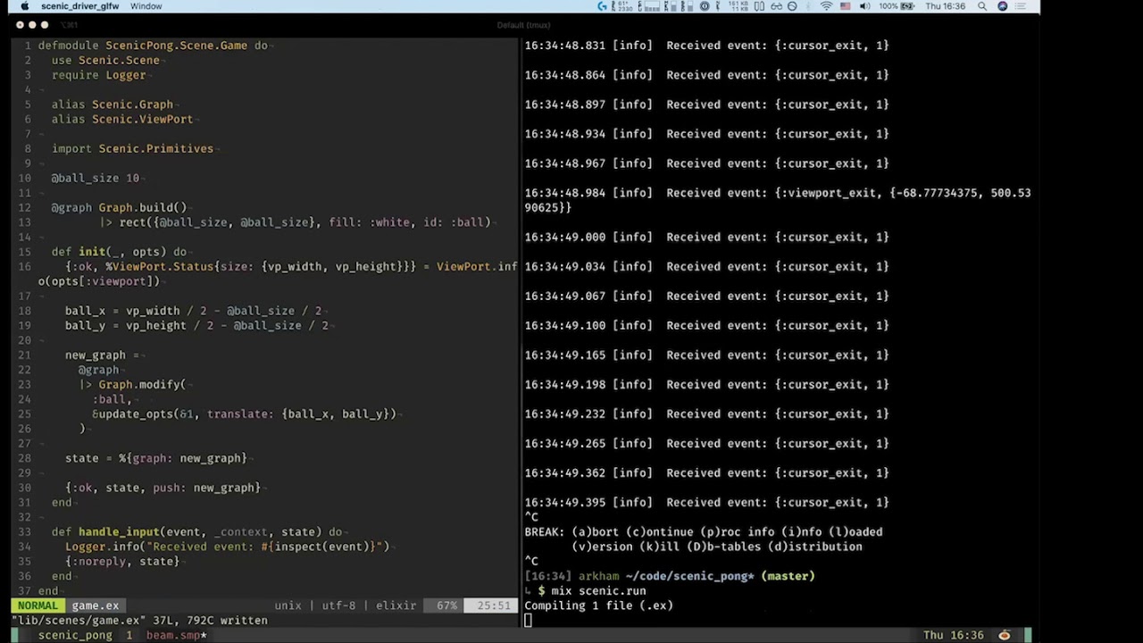Click the volume speaker icon
The width and height of the screenshot is (1143, 643).
864,6
